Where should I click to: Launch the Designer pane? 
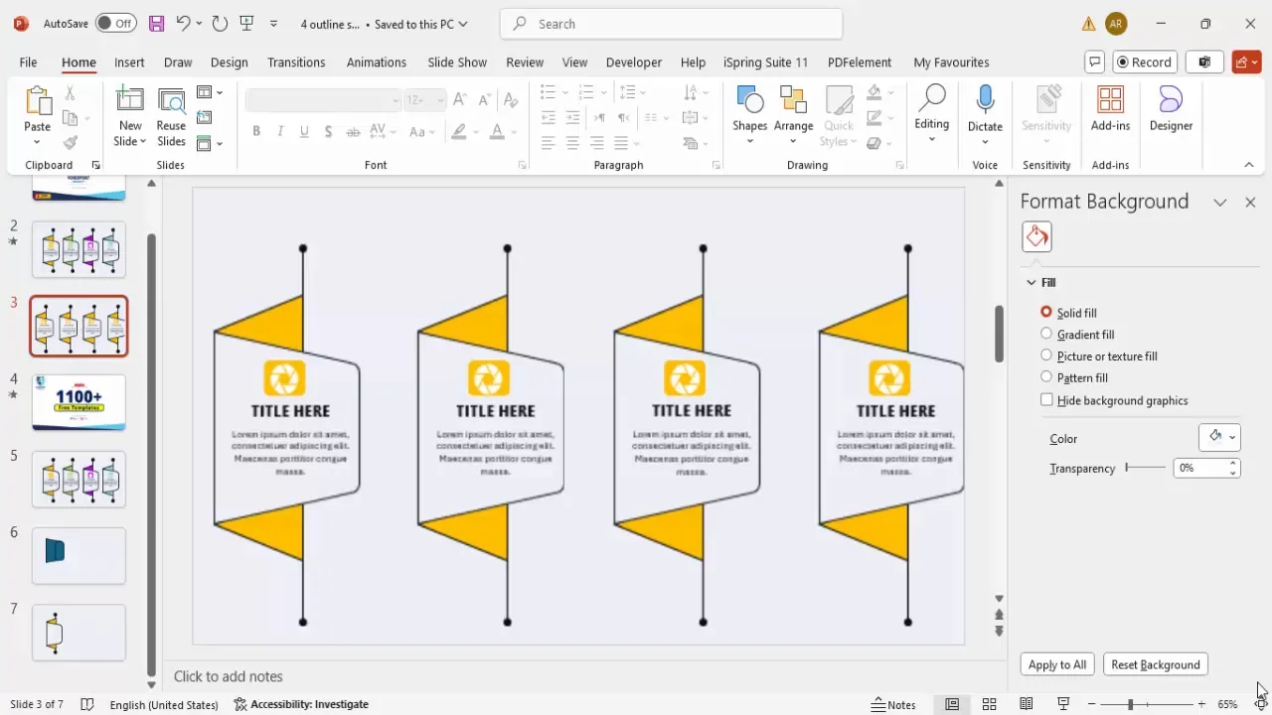pos(1171,108)
